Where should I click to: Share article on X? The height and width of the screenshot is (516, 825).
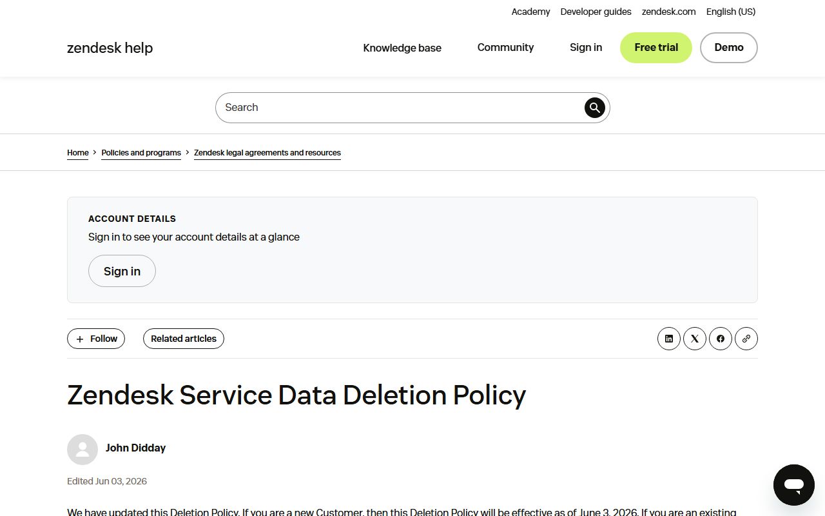click(x=695, y=339)
